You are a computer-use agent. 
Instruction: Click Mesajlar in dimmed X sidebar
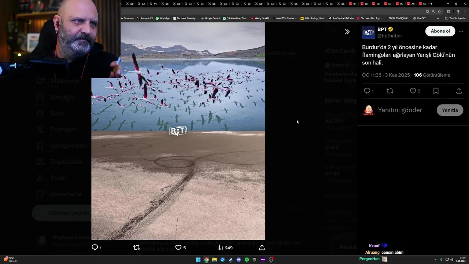click(x=63, y=97)
